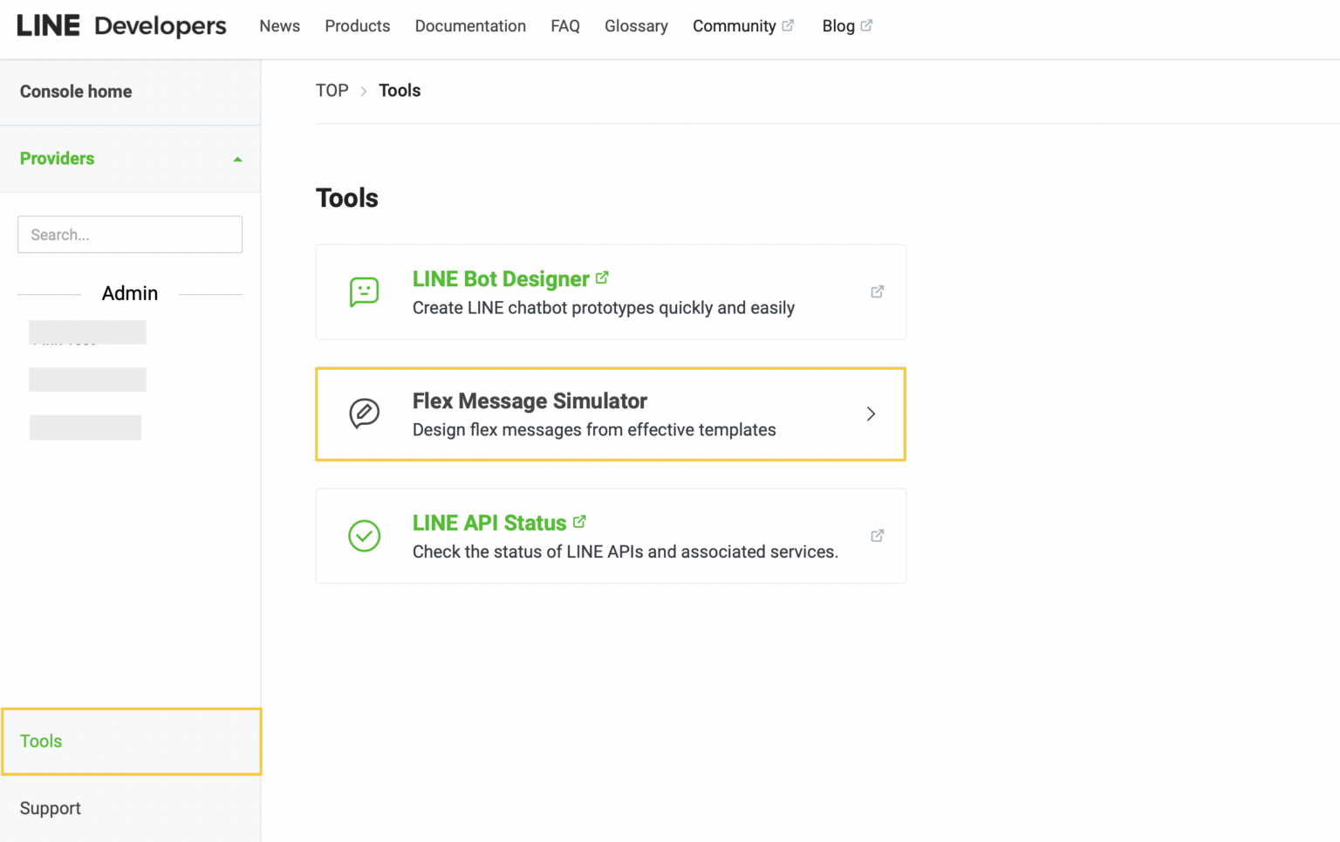Click Console home in the sidebar

[76, 91]
